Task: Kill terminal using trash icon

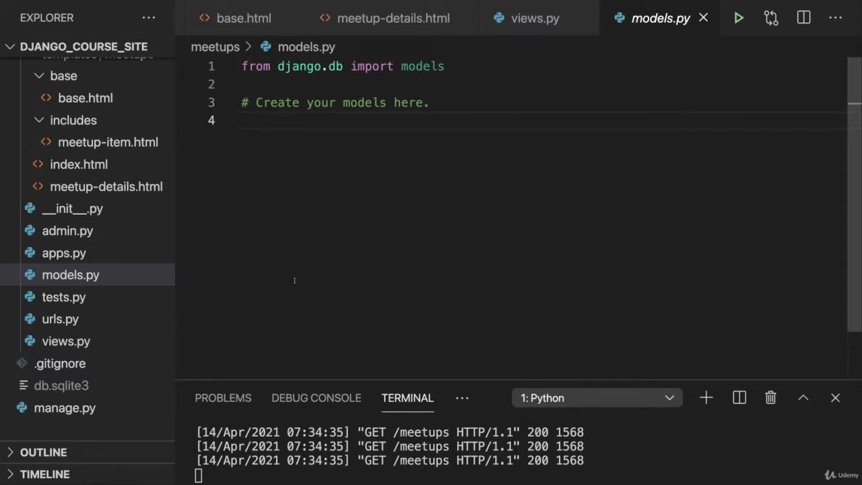Action: click(x=770, y=398)
